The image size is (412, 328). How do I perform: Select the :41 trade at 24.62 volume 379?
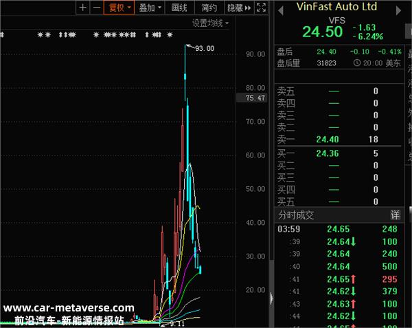339,291
